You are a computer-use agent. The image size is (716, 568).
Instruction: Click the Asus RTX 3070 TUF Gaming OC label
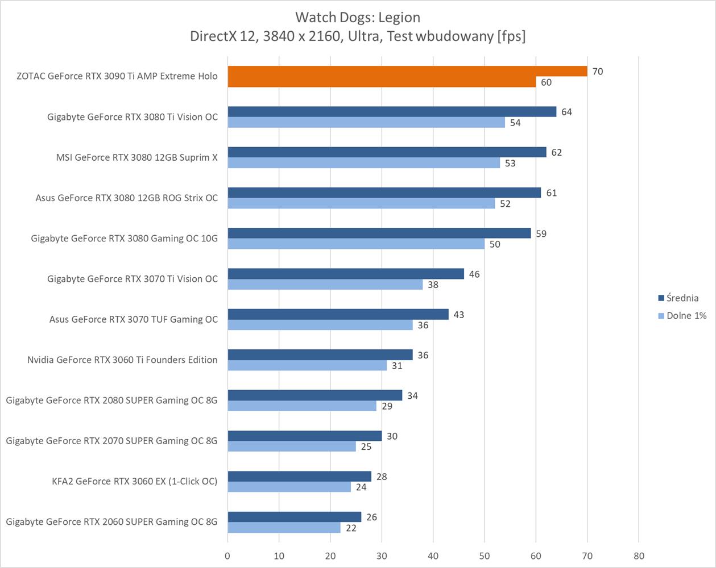point(133,319)
